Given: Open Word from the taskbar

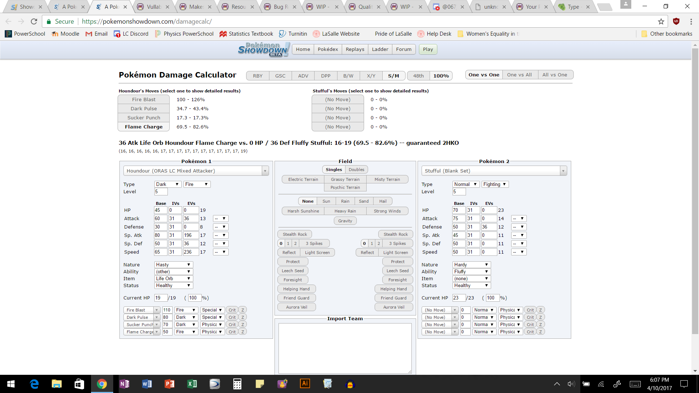Looking at the screenshot, I should [147, 384].
